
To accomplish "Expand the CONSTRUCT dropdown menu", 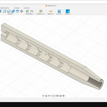I will 41,14.
